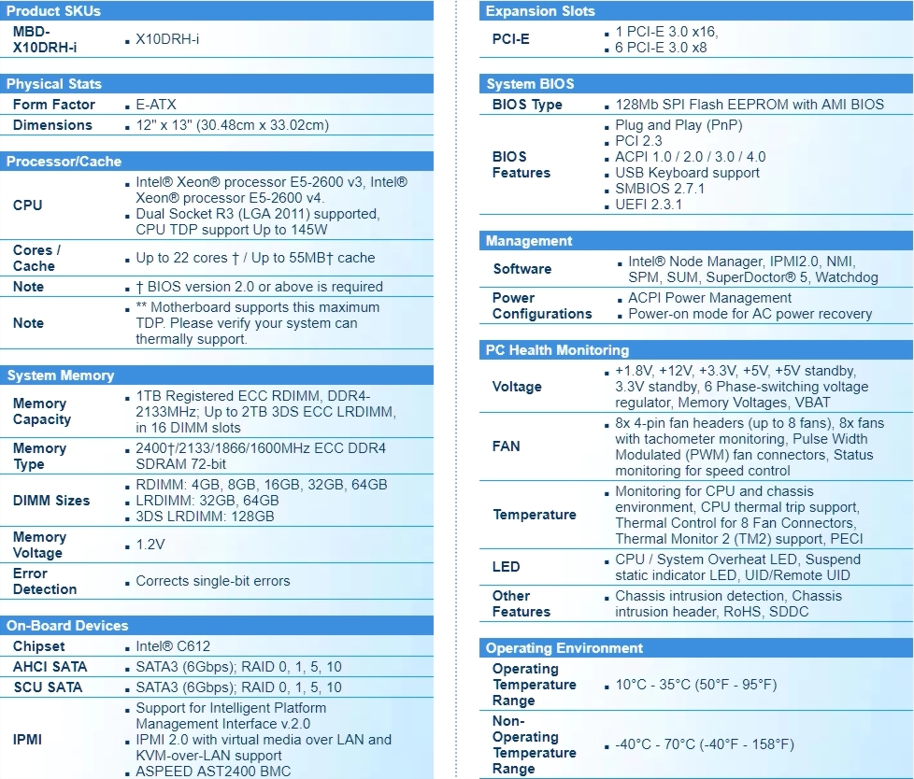914x779 pixels.
Task: Click the 'Expansion Slots' section header
Action: [x=696, y=10]
